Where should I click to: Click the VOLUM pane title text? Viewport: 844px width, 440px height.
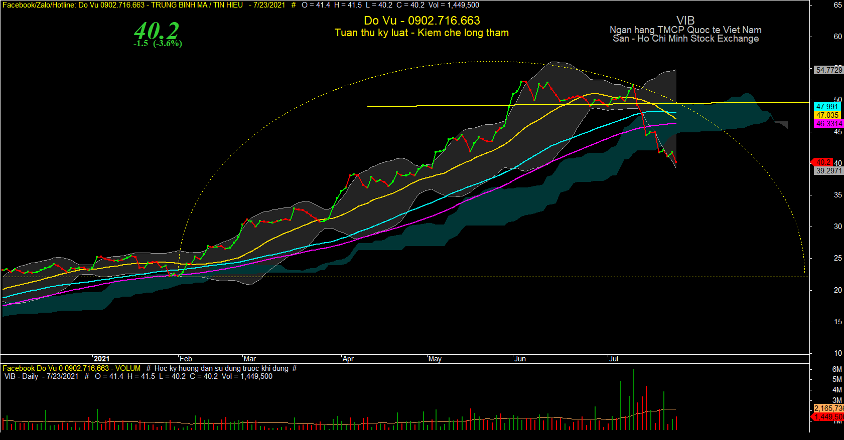coord(128,368)
